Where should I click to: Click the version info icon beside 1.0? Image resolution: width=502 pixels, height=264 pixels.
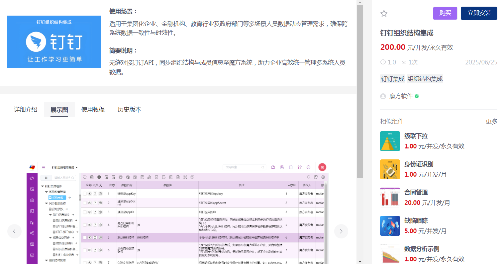click(383, 62)
